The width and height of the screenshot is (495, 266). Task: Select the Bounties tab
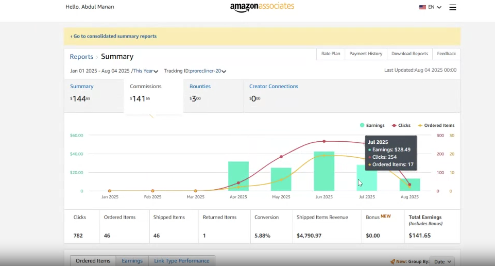(213, 95)
